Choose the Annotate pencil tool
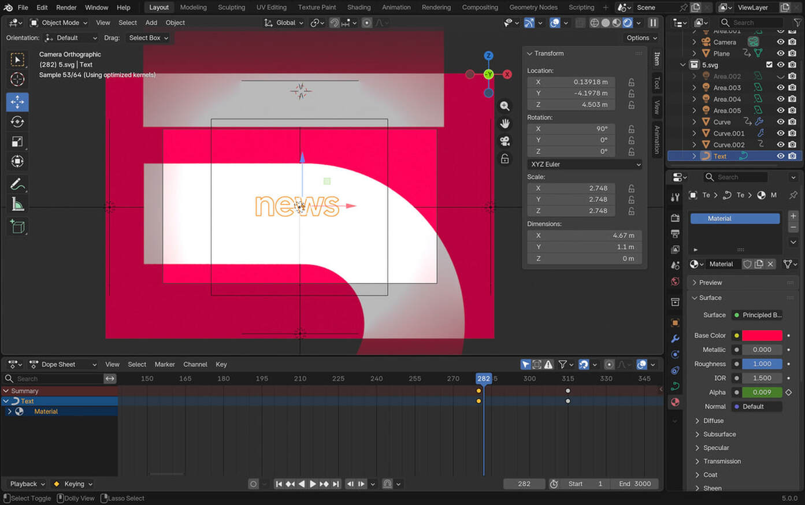 click(17, 184)
